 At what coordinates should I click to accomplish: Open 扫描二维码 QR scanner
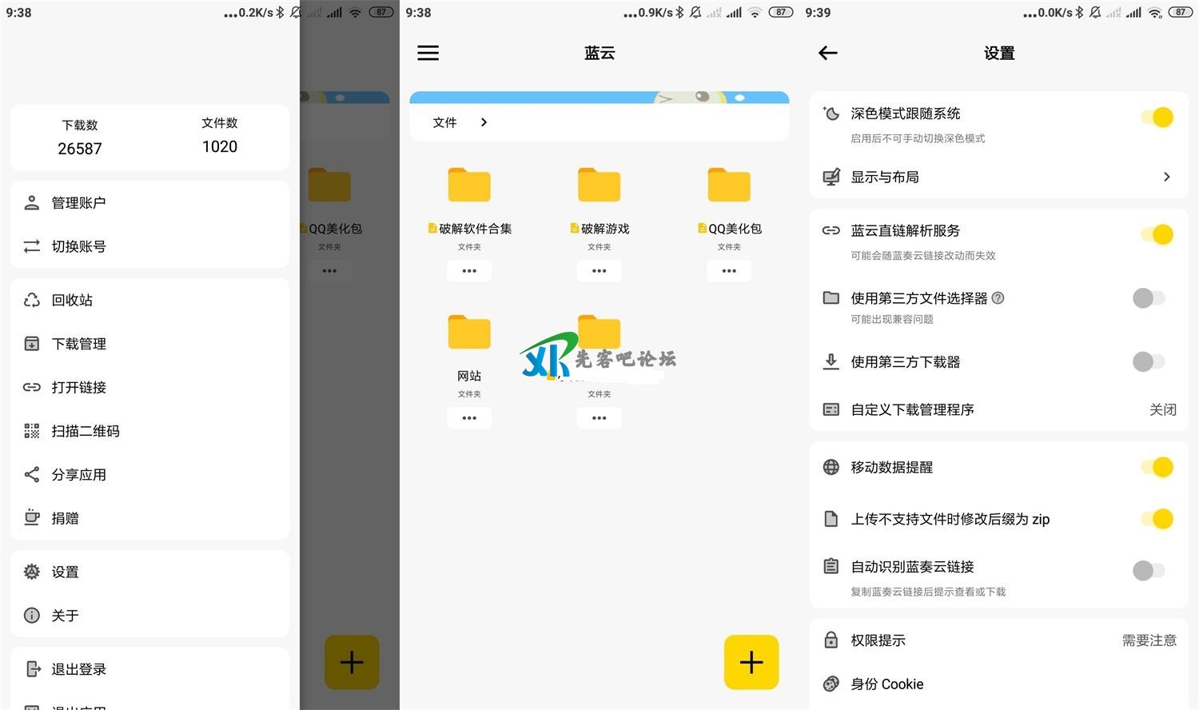tap(85, 431)
